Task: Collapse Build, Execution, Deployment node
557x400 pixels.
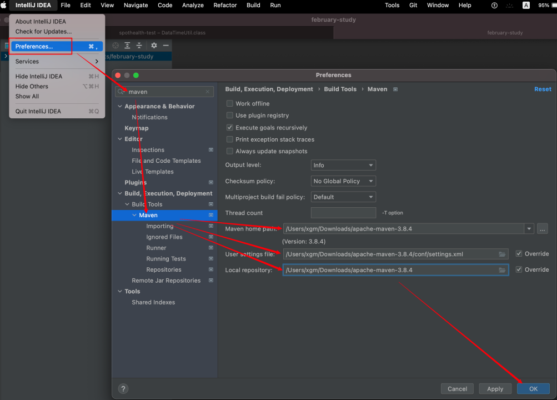Action: click(120, 193)
